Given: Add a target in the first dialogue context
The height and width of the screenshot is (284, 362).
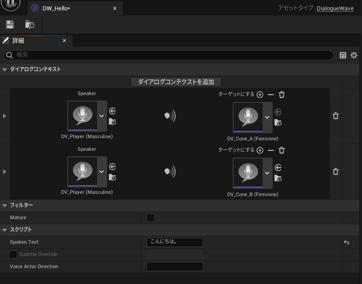Looking at the screenshot, I should (x=260, y=95).
